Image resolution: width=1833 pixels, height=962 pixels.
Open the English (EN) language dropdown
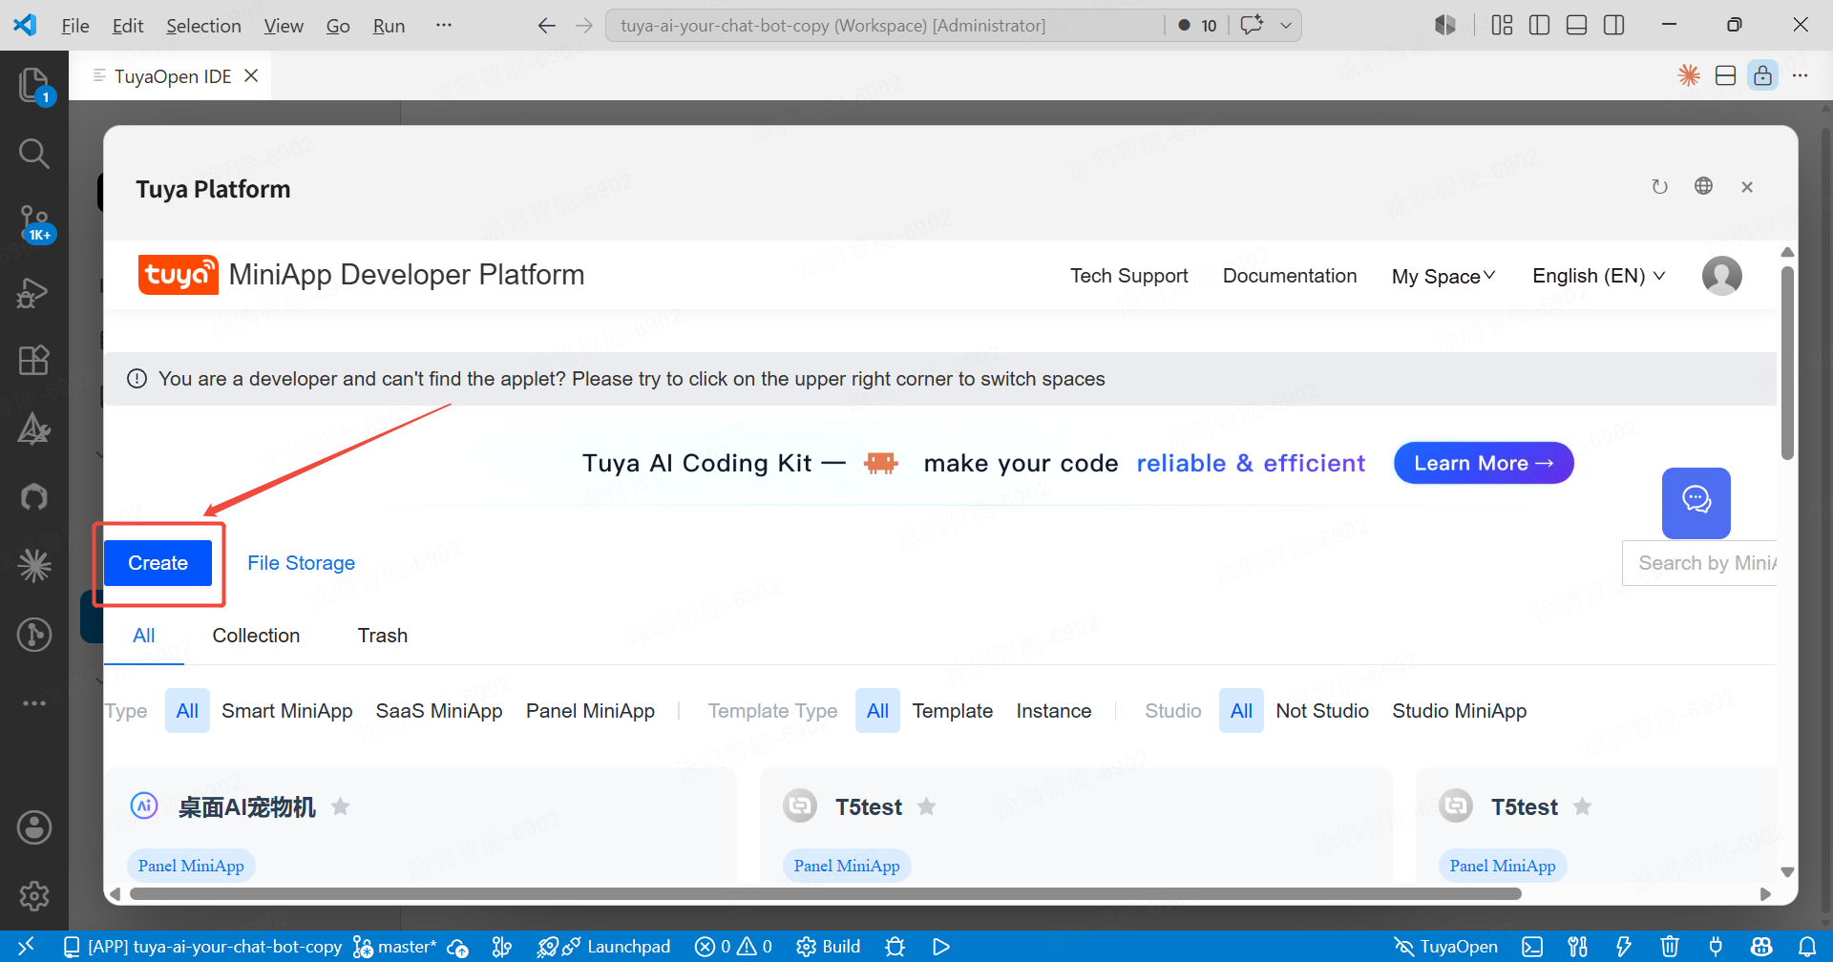point(1599,276)
